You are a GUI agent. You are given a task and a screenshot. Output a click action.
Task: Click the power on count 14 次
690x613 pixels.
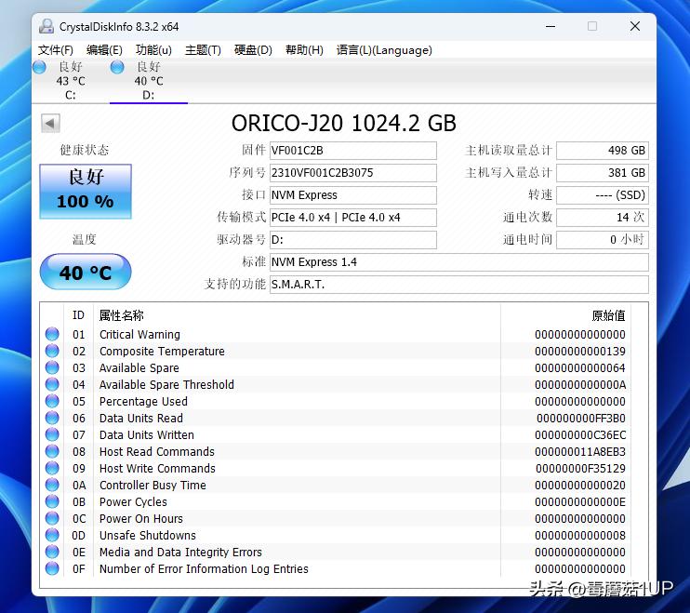pyautogui.click(x=603, y=218)
